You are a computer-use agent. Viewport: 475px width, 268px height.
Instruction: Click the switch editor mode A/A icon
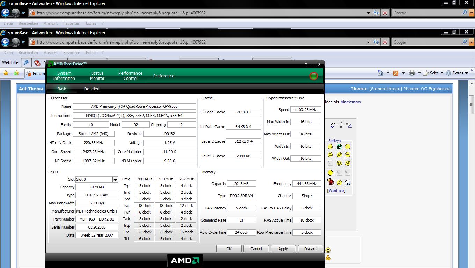coord(349,125)
